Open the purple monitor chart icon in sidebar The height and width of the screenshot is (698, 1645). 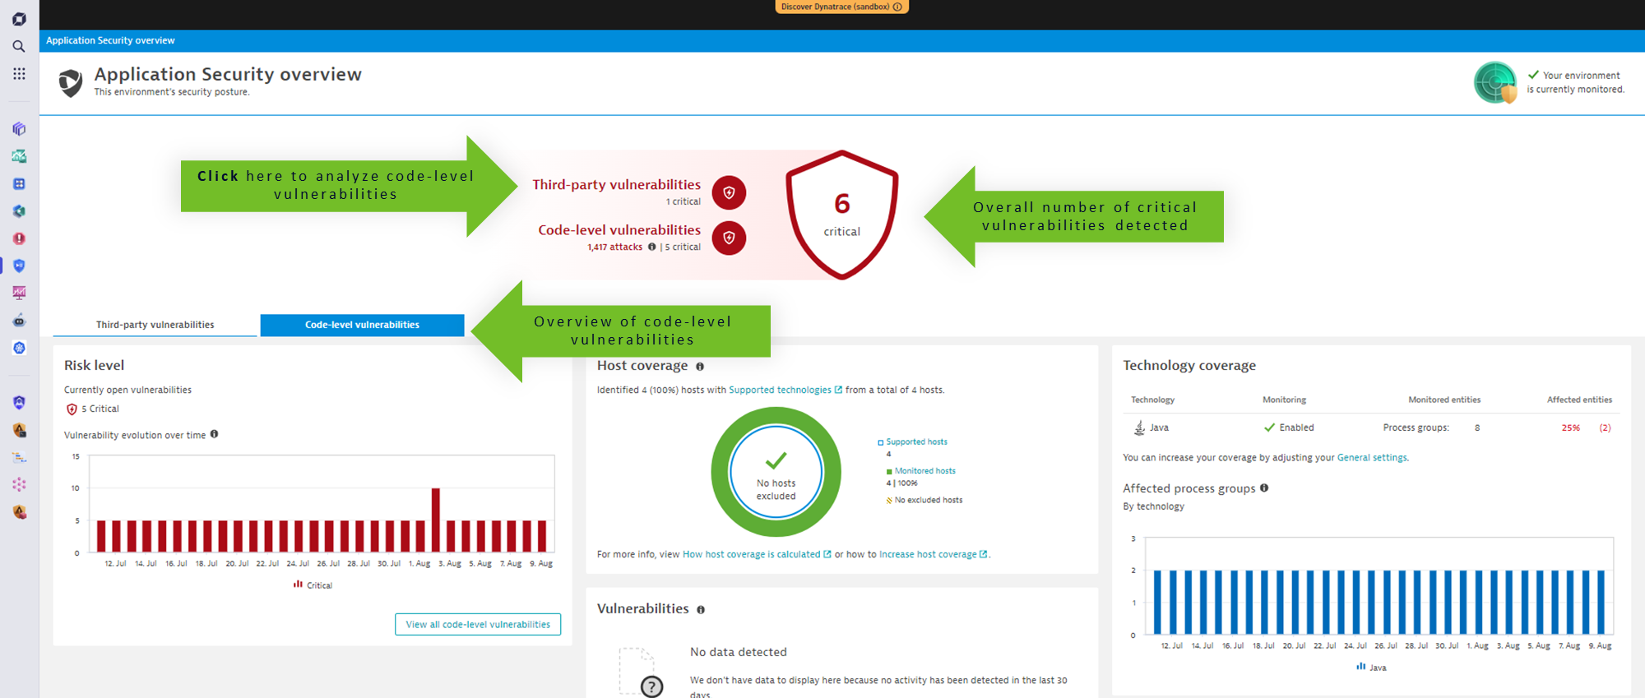(x=19, y=293)
